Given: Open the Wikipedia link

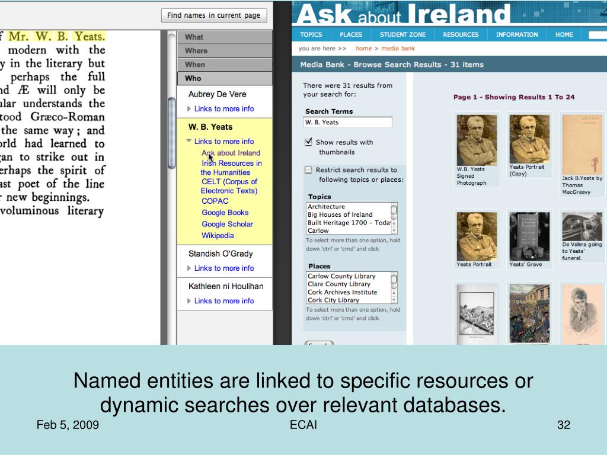Looking at the screenshot, I should coord(218,236).
